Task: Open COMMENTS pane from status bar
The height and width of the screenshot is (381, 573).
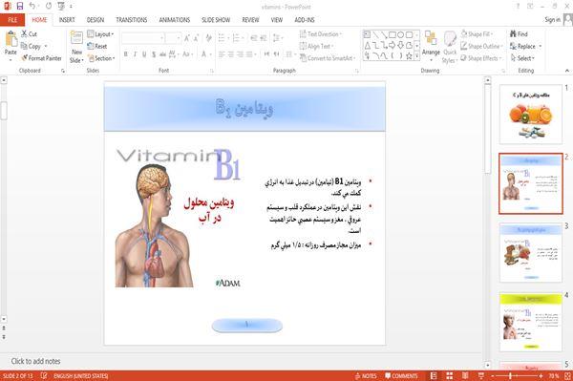Action: 401,376
